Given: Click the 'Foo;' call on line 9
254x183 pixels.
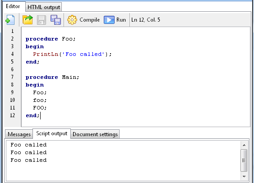Looking at the screenshot, I should tap(40, 92).
